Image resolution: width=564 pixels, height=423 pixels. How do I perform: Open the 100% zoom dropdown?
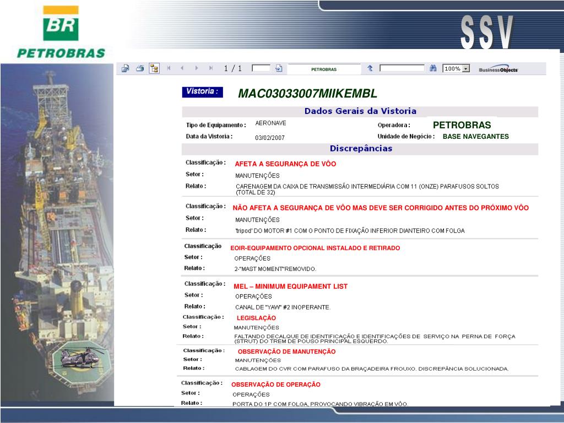tap(466, 68)
